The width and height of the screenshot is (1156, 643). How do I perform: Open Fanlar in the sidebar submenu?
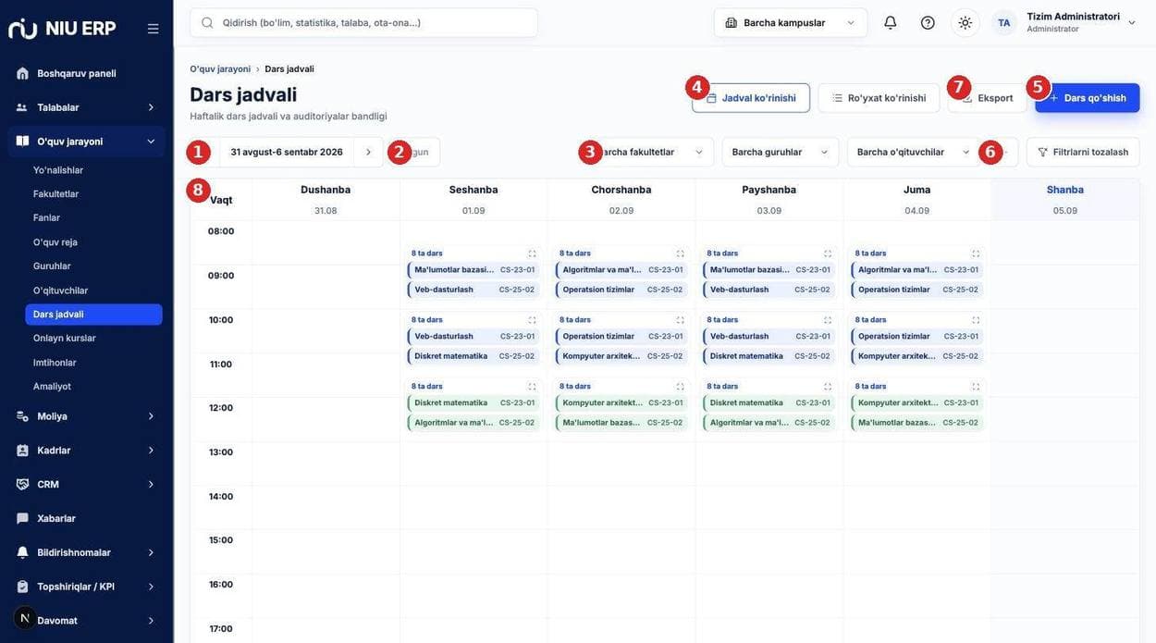point(46,218)
